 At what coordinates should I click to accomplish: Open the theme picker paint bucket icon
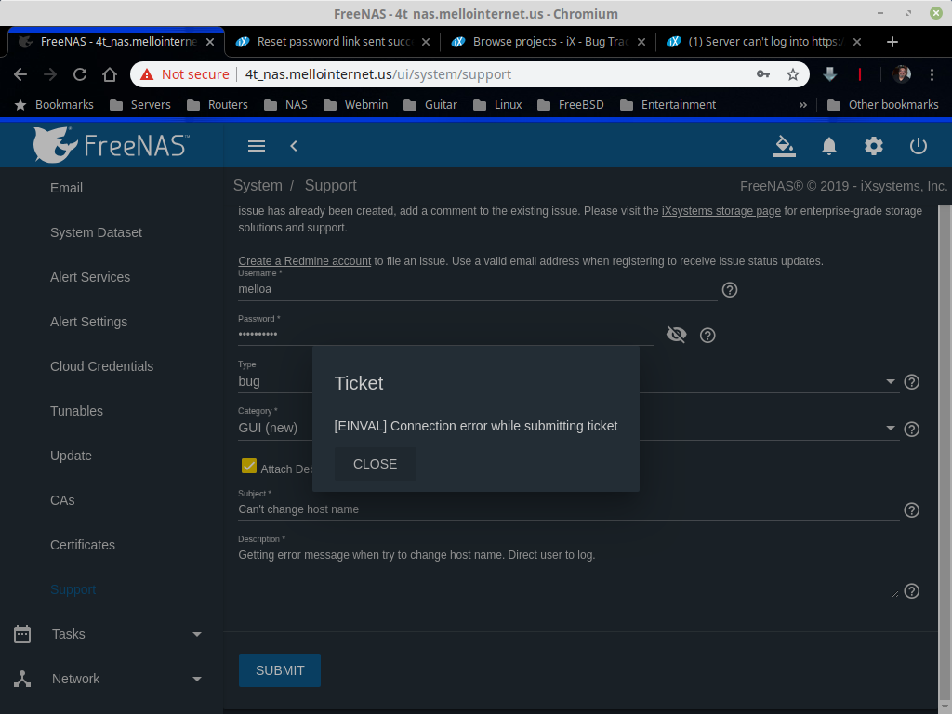(784, 146)
